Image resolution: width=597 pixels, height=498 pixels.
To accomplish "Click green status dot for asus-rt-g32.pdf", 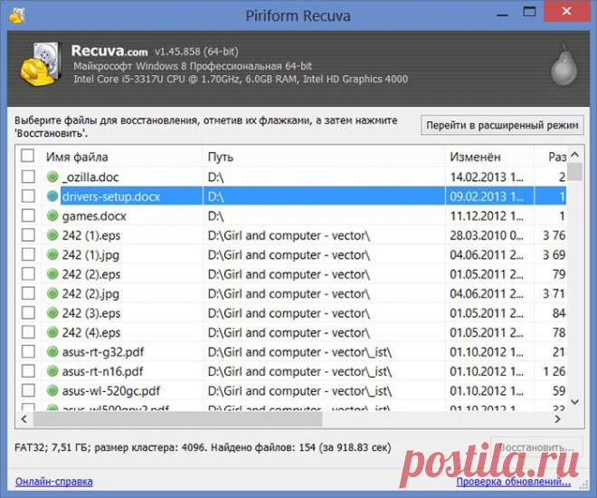I will point(52,352).
